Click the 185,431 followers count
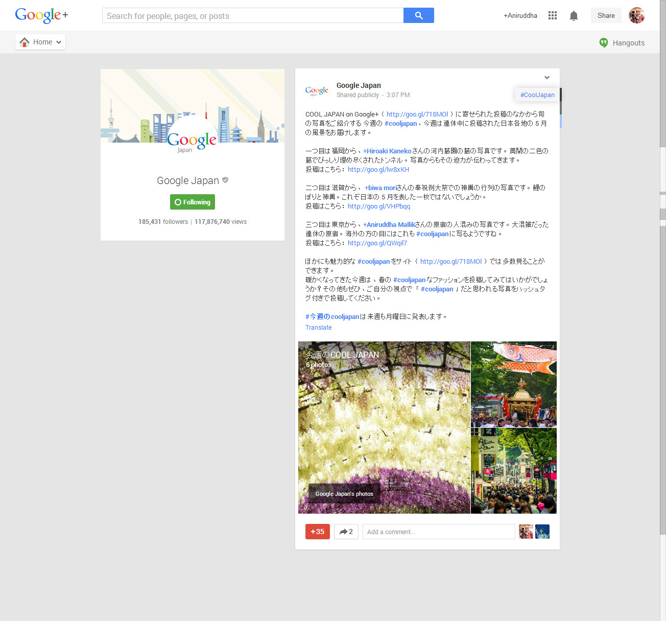 pyautogui.click(x=163, y=222)
